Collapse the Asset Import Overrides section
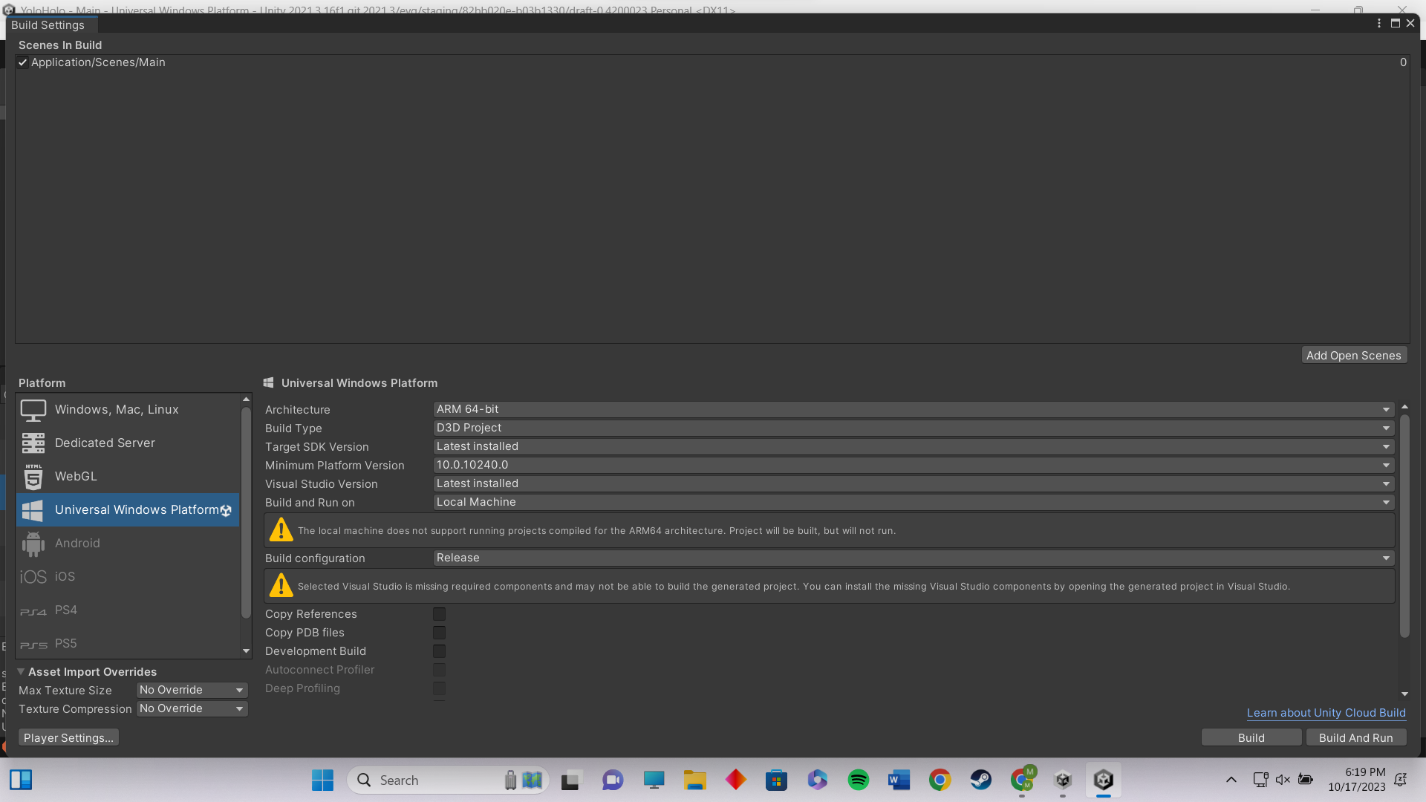Viewport: 1426px width, 802px height. pyautogui.click(x=21, y=672)
